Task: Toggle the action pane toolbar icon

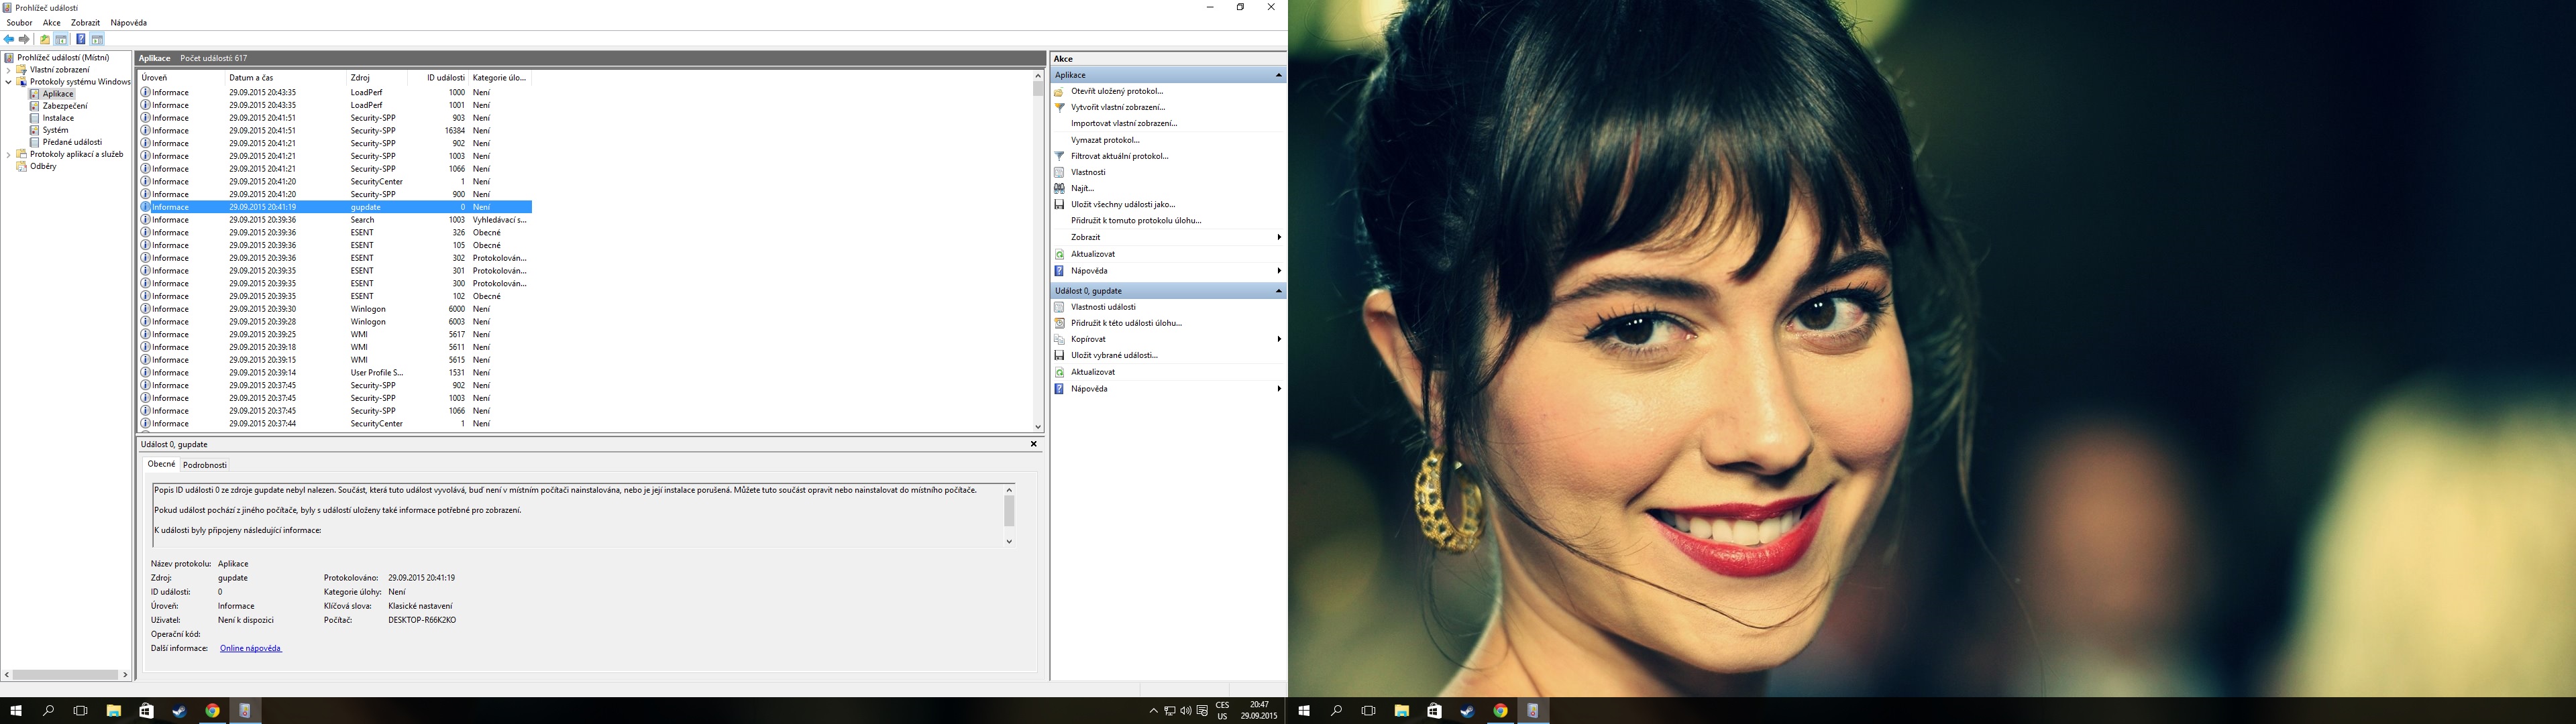Action: coord(97,39)
